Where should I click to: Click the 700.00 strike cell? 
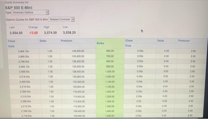[110, 56]
